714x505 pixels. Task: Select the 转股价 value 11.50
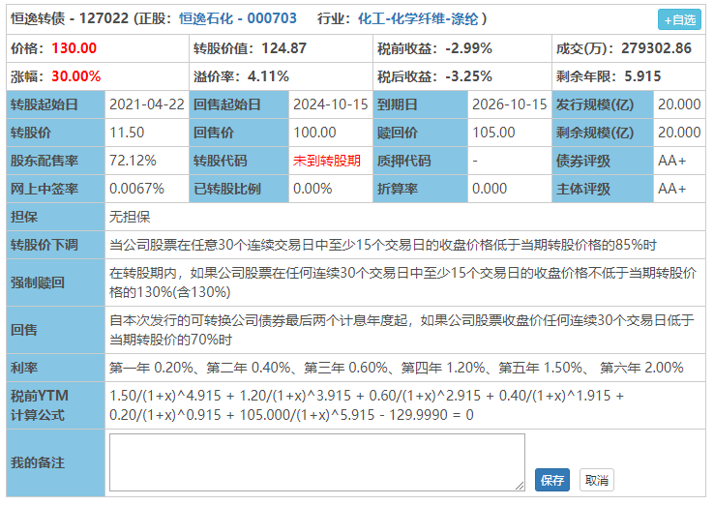tap(127, 133)
